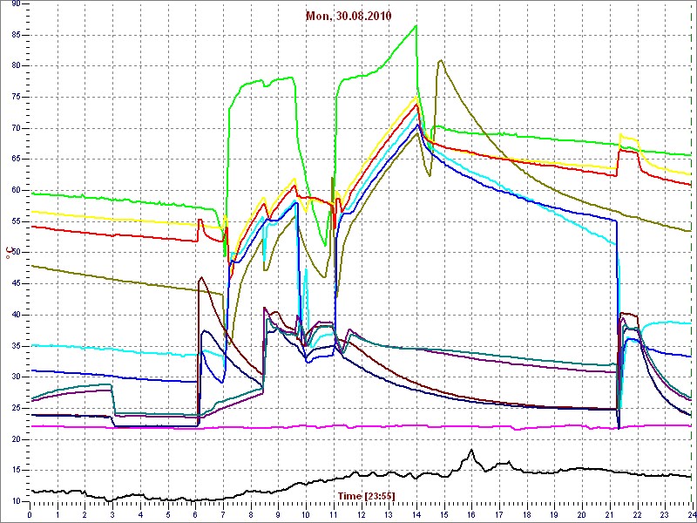This screenshot has height=523, width=697.
Task: Click the 70 degree mark on the y-axis
Action: pos(16,128)
